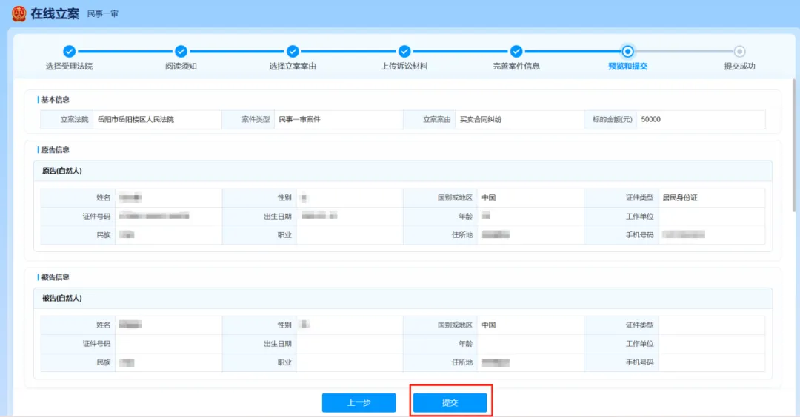Click the 原告信息 section heading
Screen dimensions: 800x417
coord(55,150)
